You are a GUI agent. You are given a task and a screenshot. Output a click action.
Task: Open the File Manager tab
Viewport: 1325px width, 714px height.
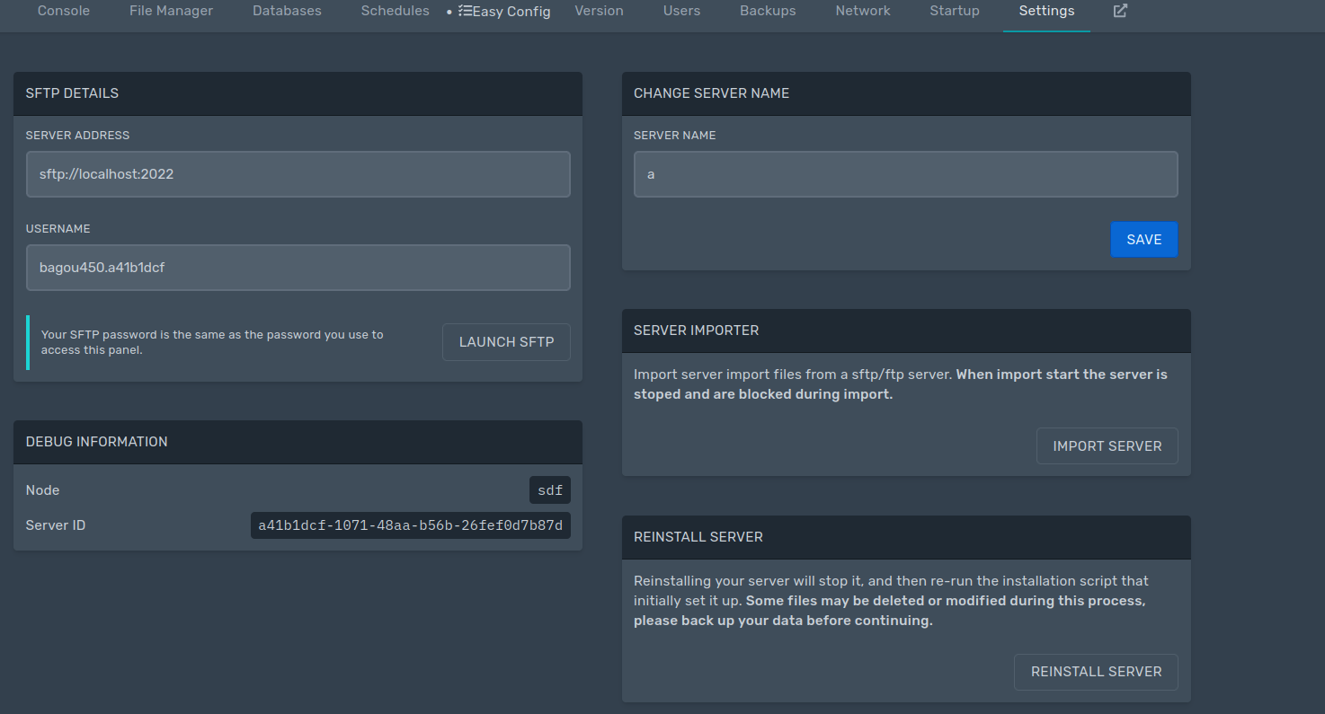tap(171, 12)
